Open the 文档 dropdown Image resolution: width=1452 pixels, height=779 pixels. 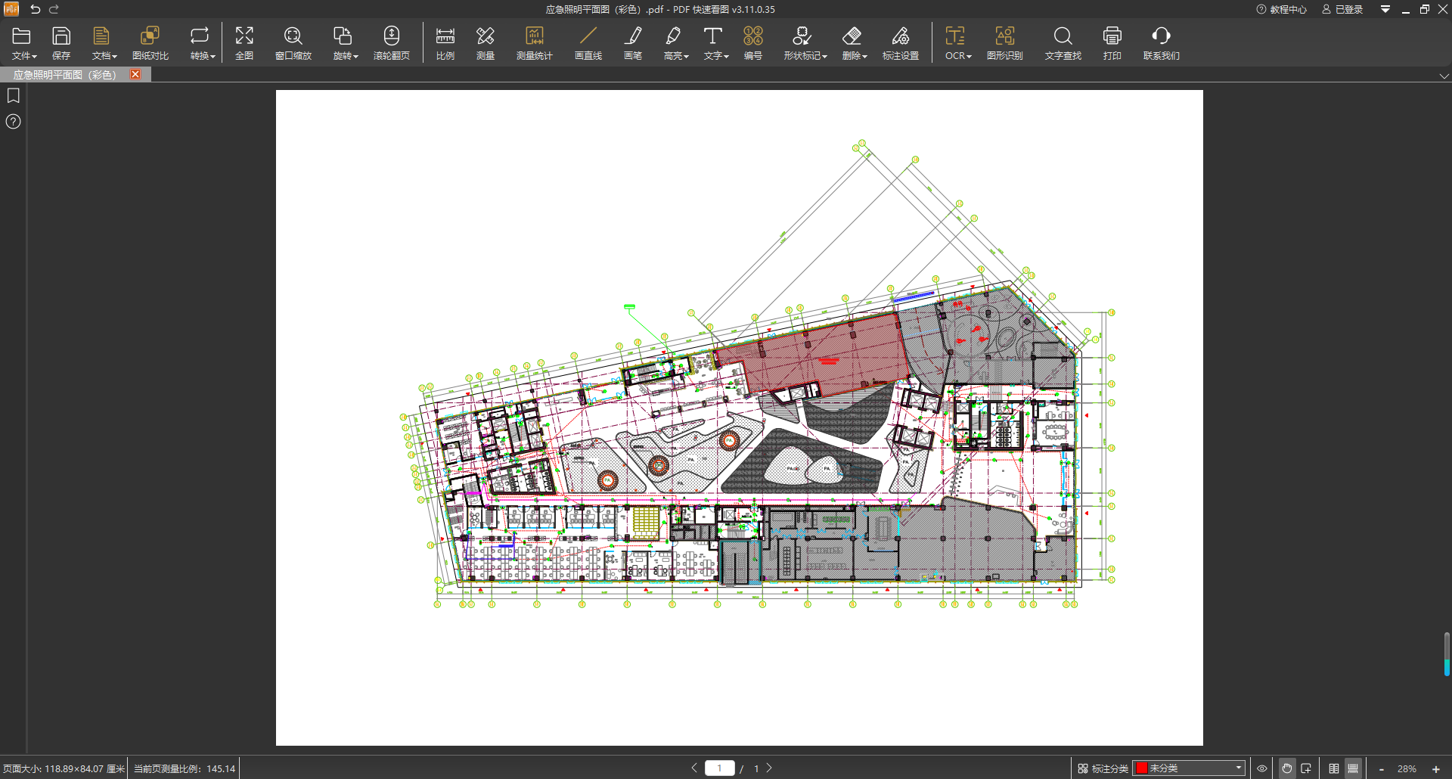(x=104, y=43)
